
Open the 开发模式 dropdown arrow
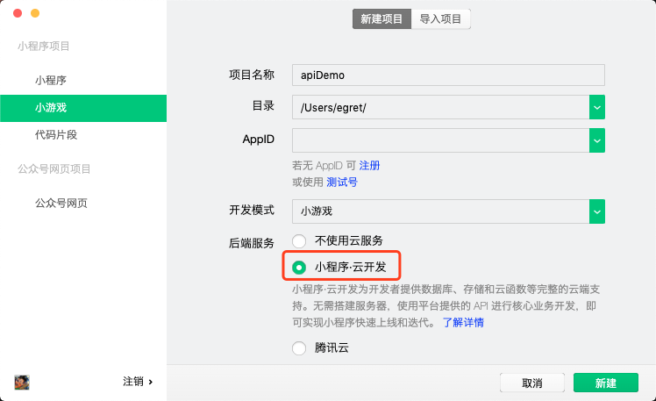[x=597, y=211]
